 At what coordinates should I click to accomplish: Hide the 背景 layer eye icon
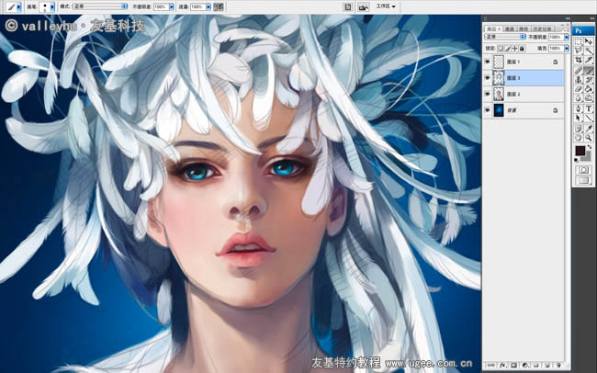[488, 110]
